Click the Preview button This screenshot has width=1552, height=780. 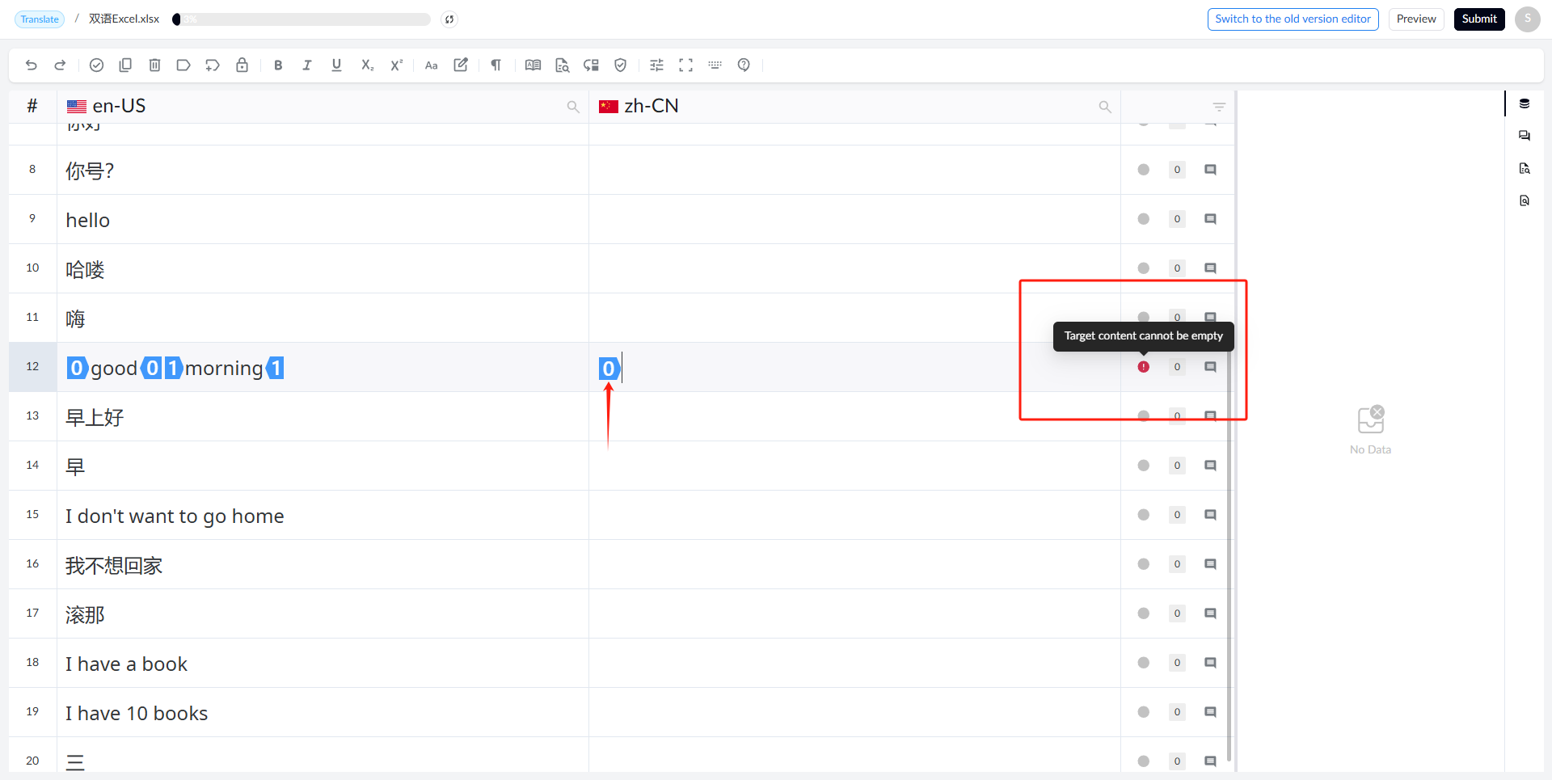click(1416, 19)
